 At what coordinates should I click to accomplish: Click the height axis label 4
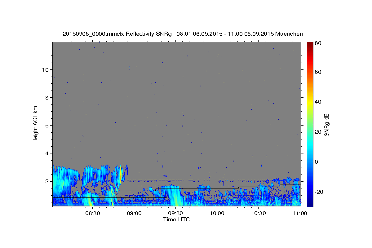(x=47, y=153)
